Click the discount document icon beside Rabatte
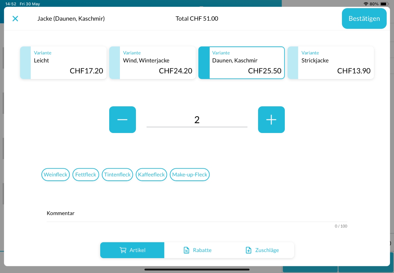 186,250
